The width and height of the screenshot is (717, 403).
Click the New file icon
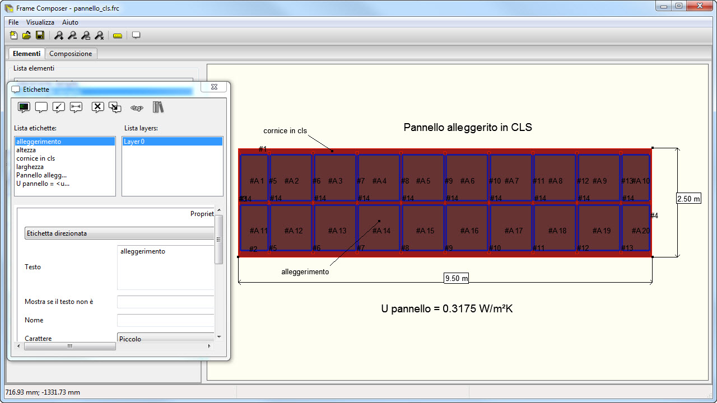(x=14, y=35)
